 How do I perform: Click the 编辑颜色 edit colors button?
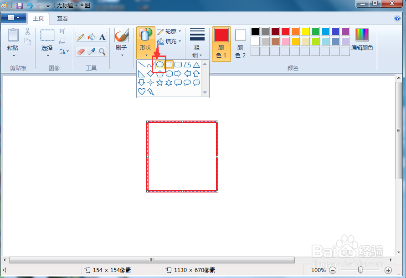point(362,40)
